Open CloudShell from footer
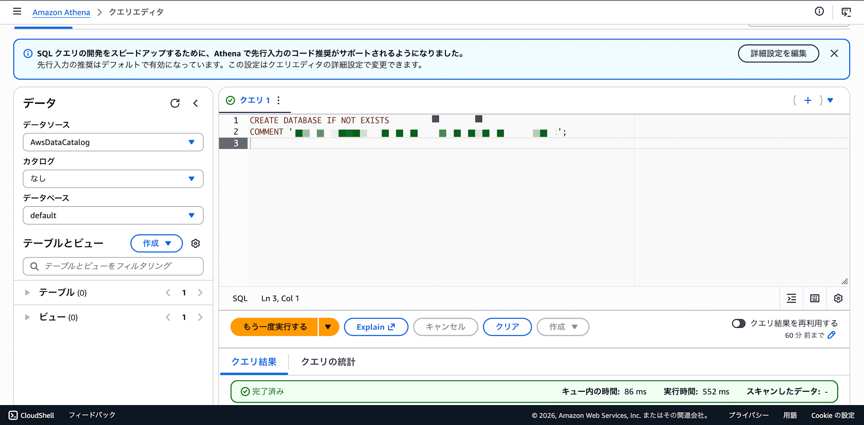The image size is (864, 425). click(x=32, y=415)
